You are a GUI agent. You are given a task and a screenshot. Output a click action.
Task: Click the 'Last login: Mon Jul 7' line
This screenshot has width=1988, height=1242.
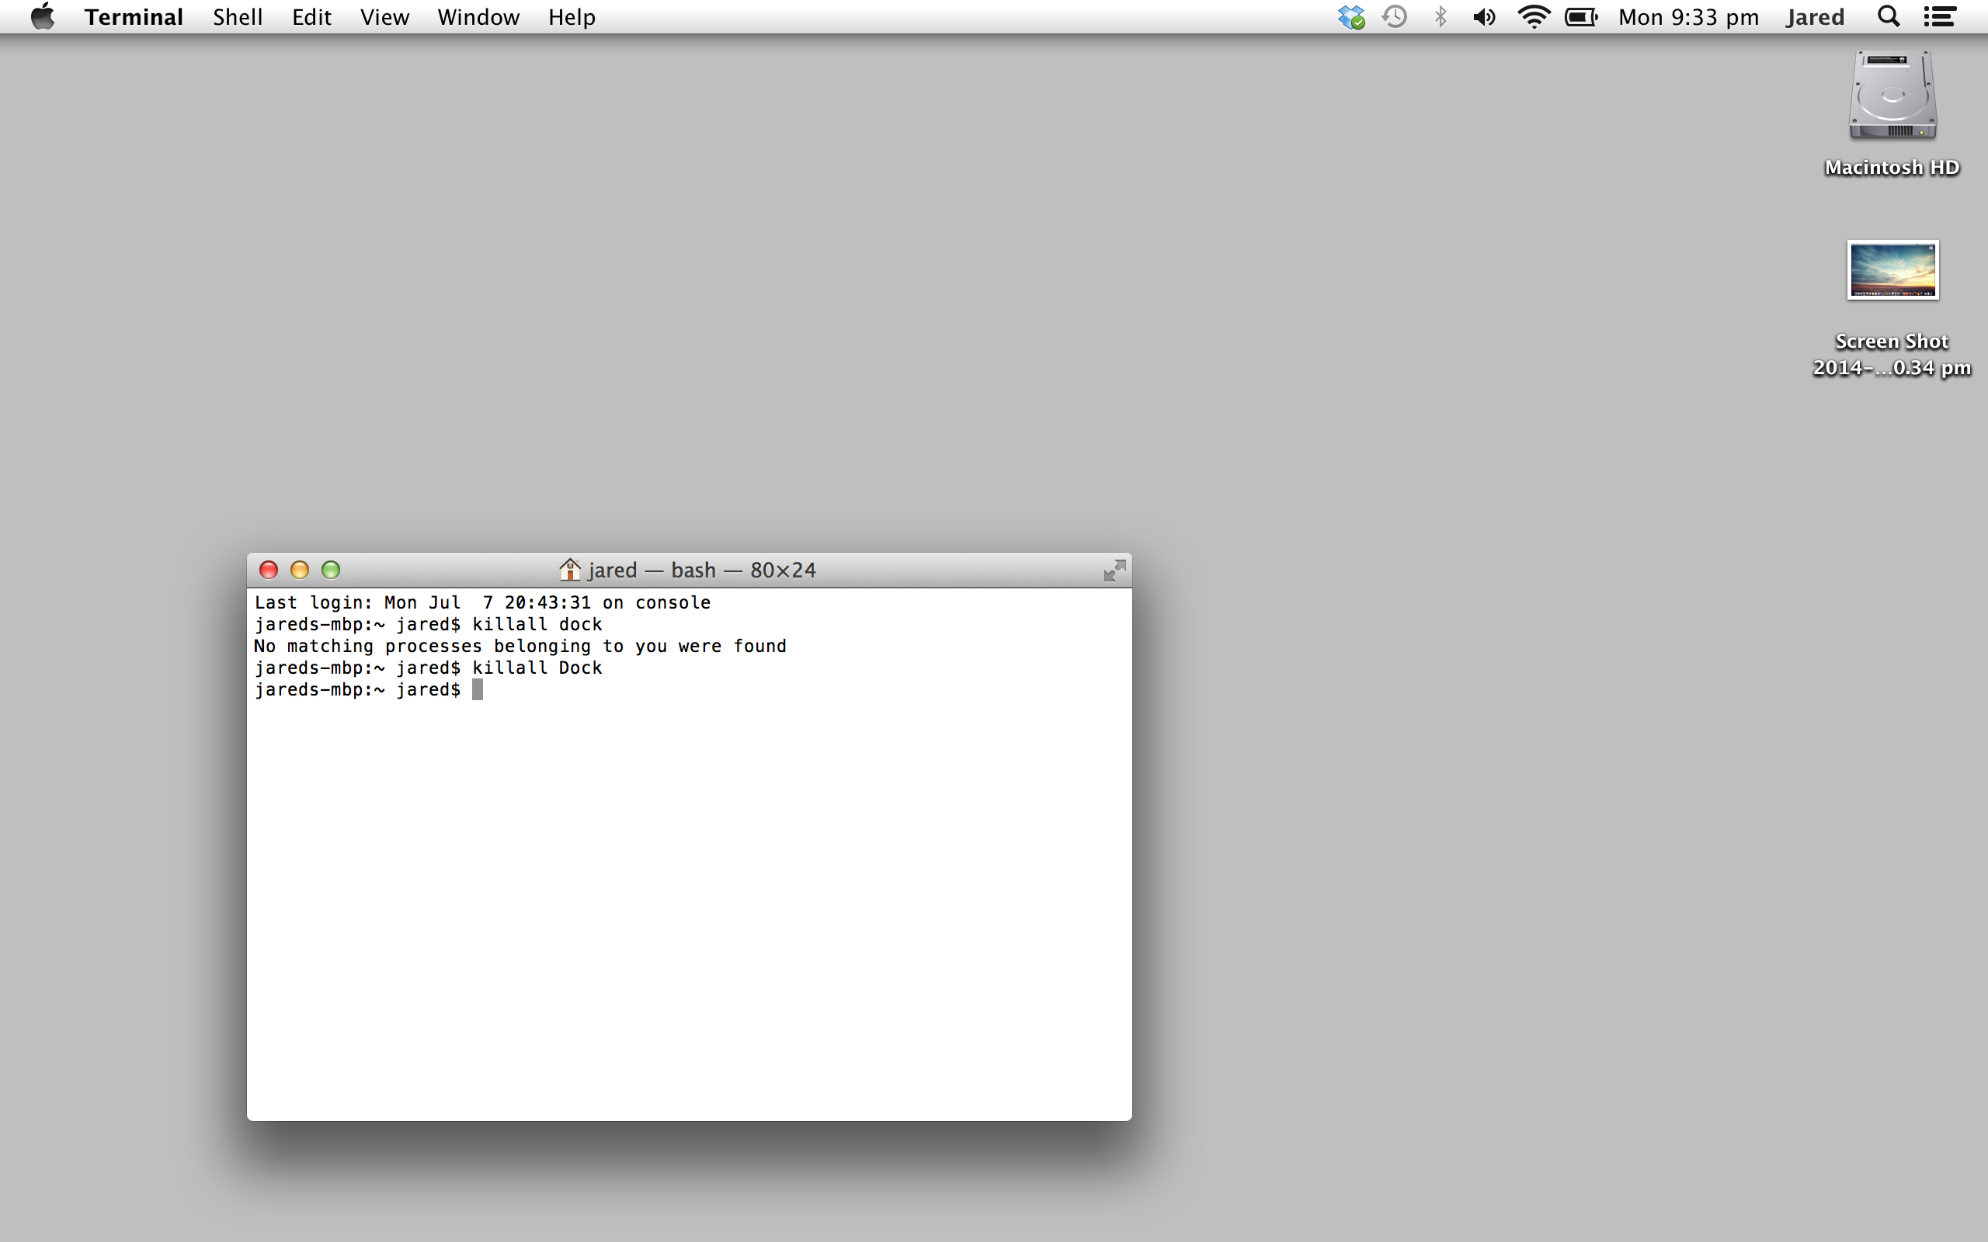click(x=482, y=603)
